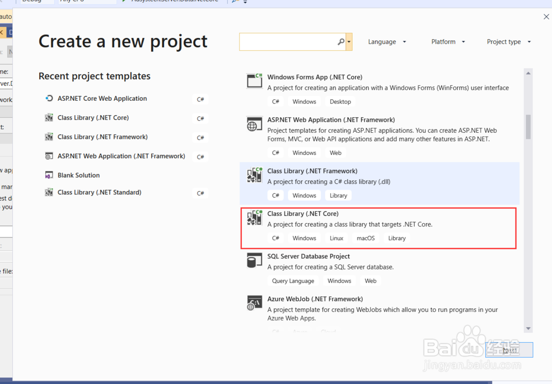Select Windows Forms App (.NET Core) template

(x=380, y=90)
